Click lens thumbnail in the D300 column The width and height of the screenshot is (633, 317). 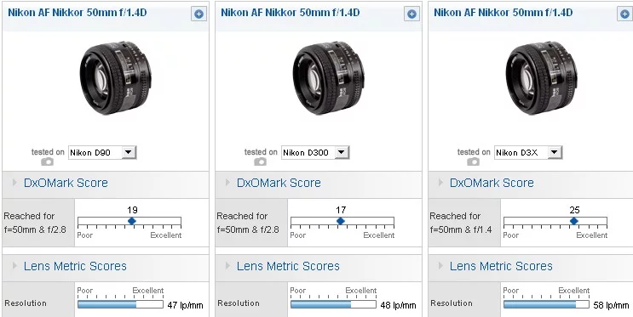(x=328, y=77)
